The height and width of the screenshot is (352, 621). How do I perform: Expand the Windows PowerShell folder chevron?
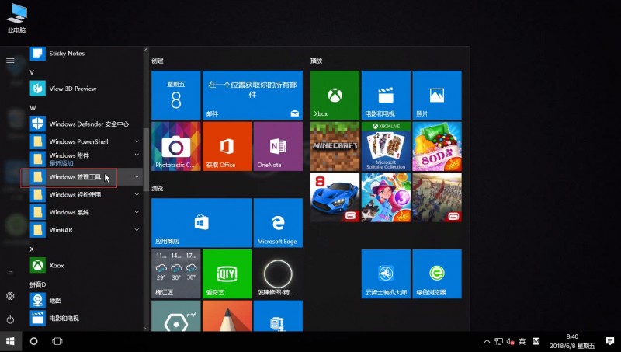point(137,141)
